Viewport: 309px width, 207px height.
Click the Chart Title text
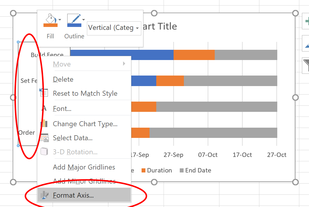click(159, 26)
